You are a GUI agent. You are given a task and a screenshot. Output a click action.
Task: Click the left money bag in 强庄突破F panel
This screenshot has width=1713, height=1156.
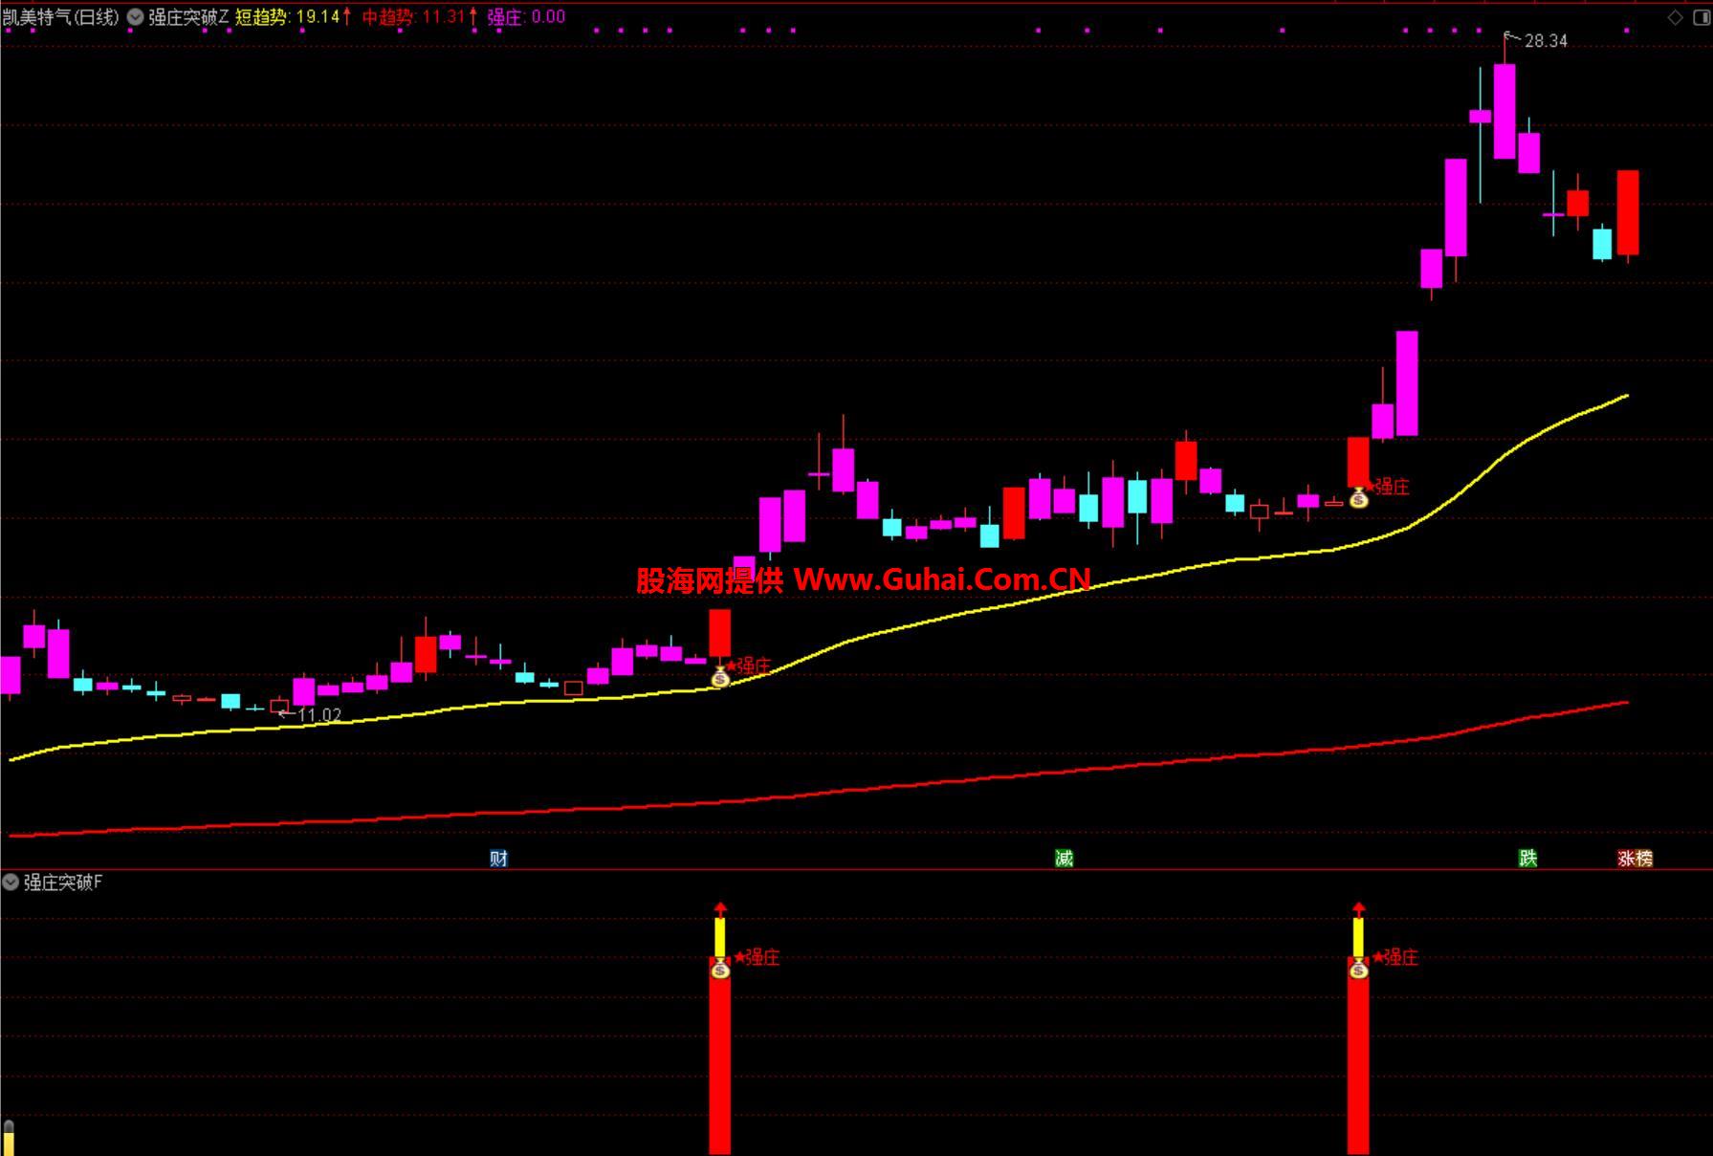pos(720,970)
